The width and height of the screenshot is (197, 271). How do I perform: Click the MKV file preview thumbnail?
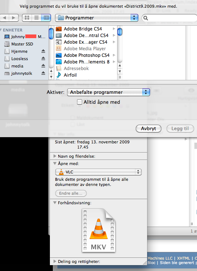point(99,230)
